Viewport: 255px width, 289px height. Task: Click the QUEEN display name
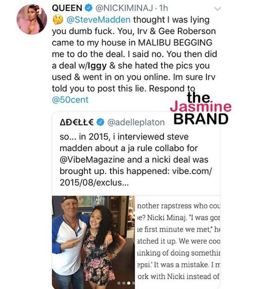[67, 8]
